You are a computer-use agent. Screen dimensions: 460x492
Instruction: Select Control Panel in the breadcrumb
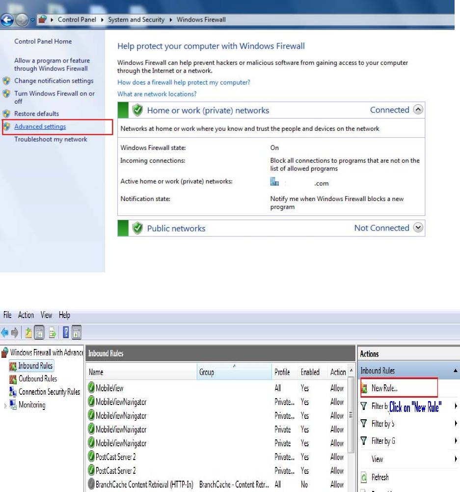click(77, 20)
